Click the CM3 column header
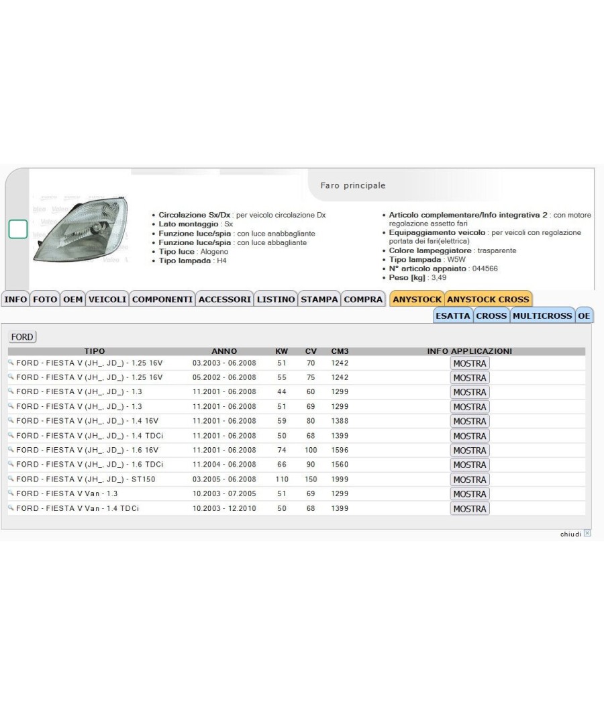 [340, 351]
